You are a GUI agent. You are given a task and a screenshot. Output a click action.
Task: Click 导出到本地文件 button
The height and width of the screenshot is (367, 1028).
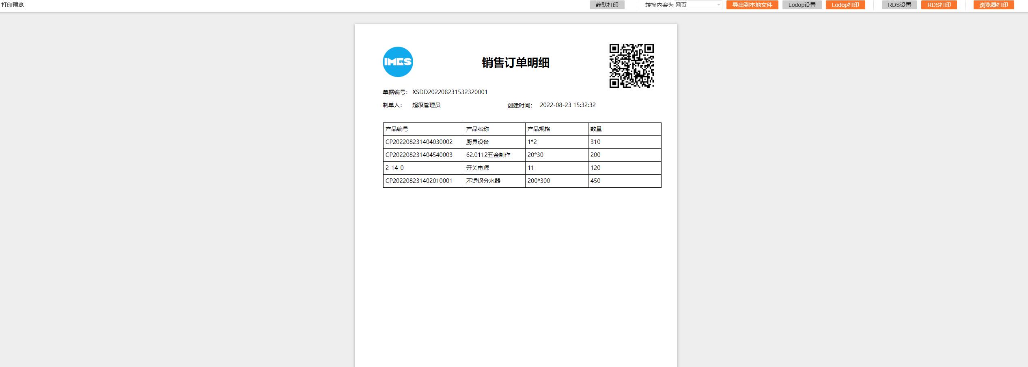(x=752, y=5)
